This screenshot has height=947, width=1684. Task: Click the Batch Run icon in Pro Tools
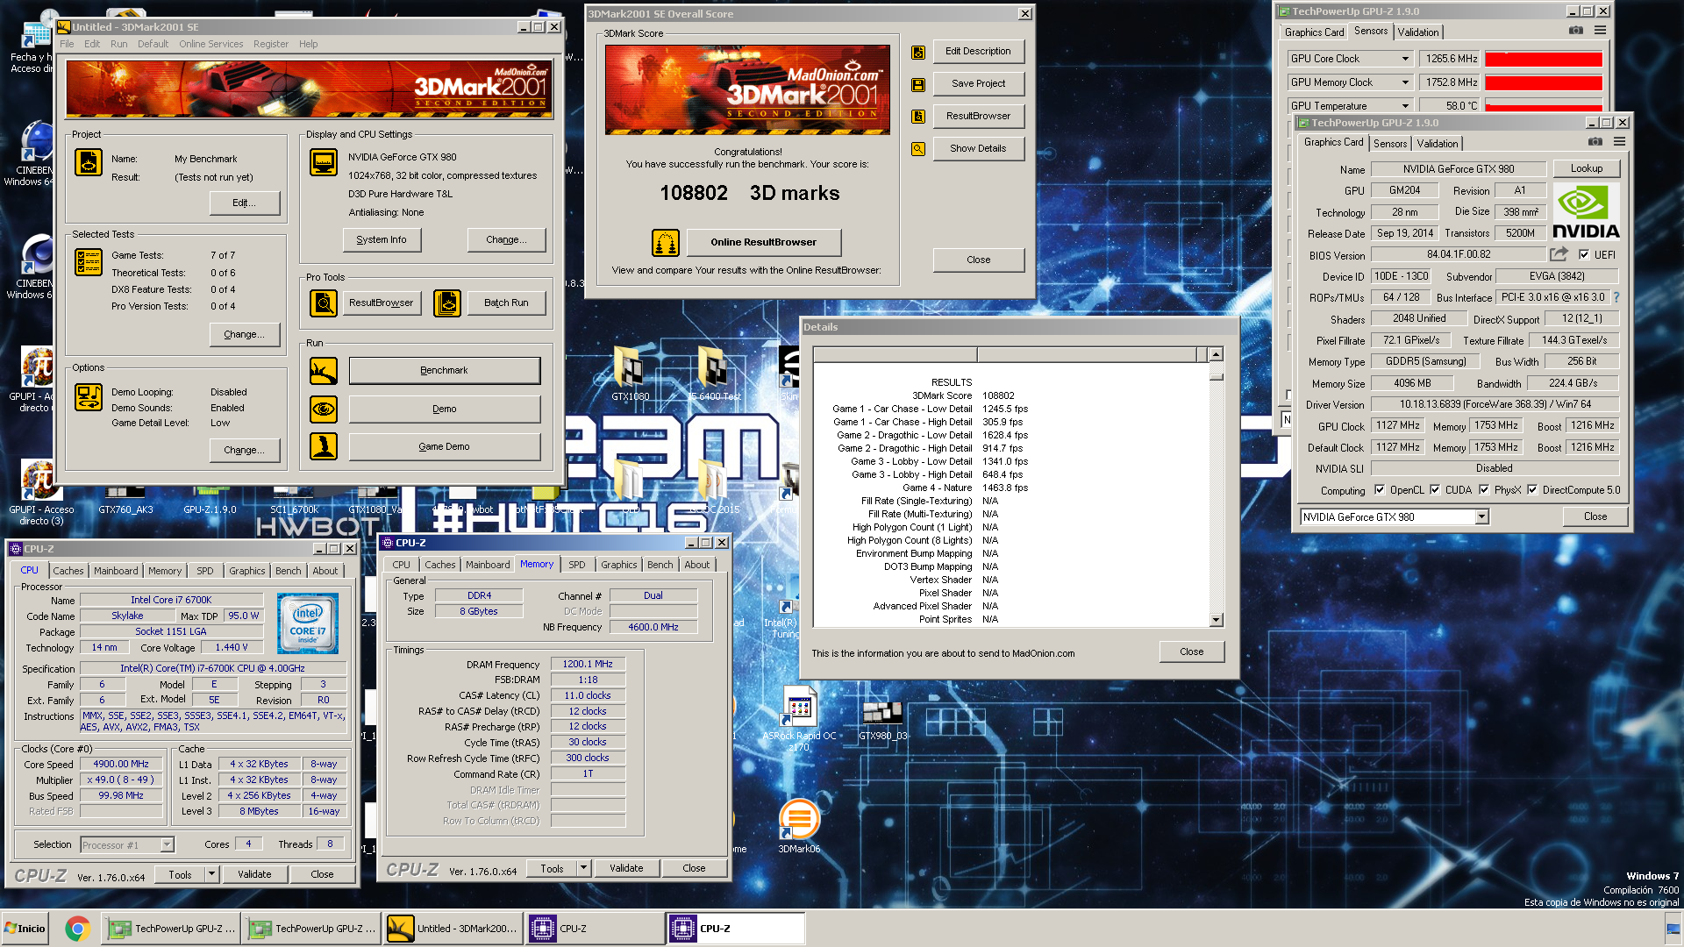pyautogui.click(x=447, y=303)
